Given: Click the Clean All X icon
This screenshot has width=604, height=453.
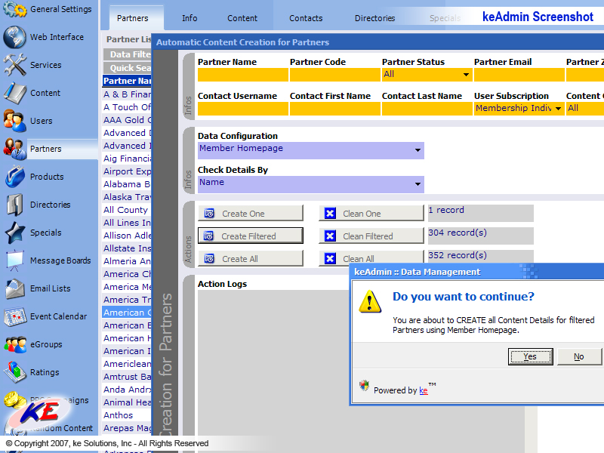Looking at the screenshot, I should pos(330,258).
